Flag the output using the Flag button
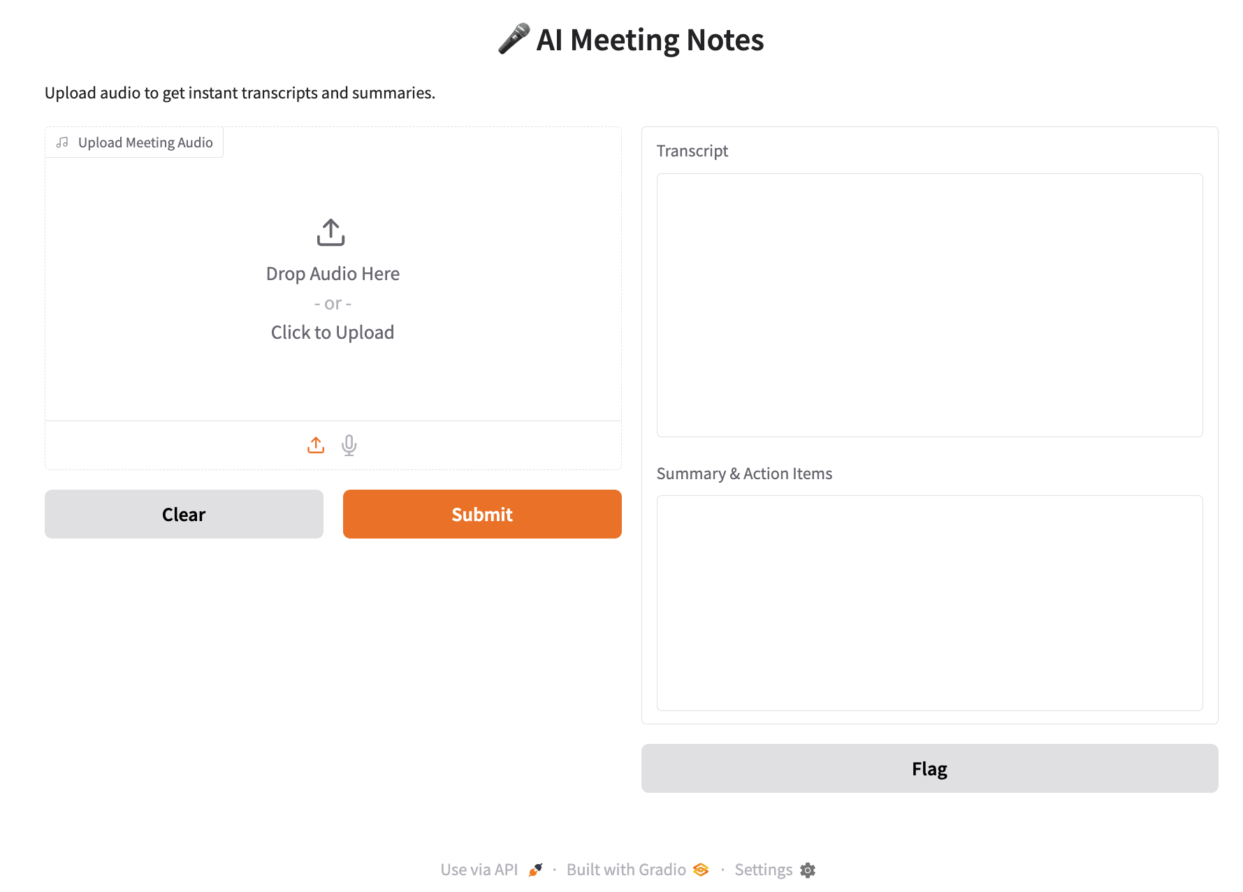Image resolution: width=1243 pixels, height=892 pixels. pos(929,768)
